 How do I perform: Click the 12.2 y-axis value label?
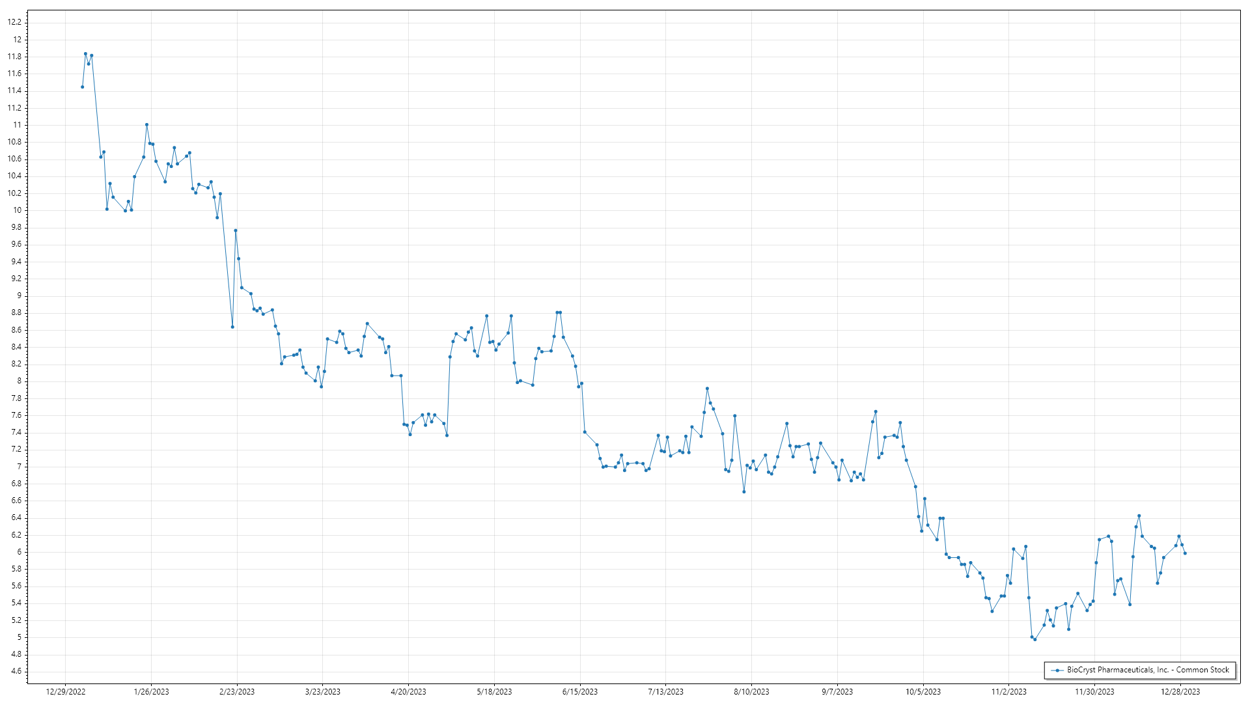pyautogui.click(x=14, y=22)
